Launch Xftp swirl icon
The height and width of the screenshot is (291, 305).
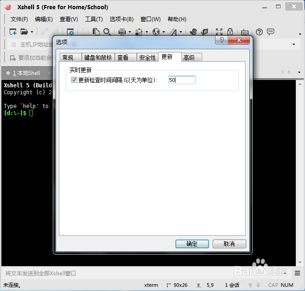[193, 32]
